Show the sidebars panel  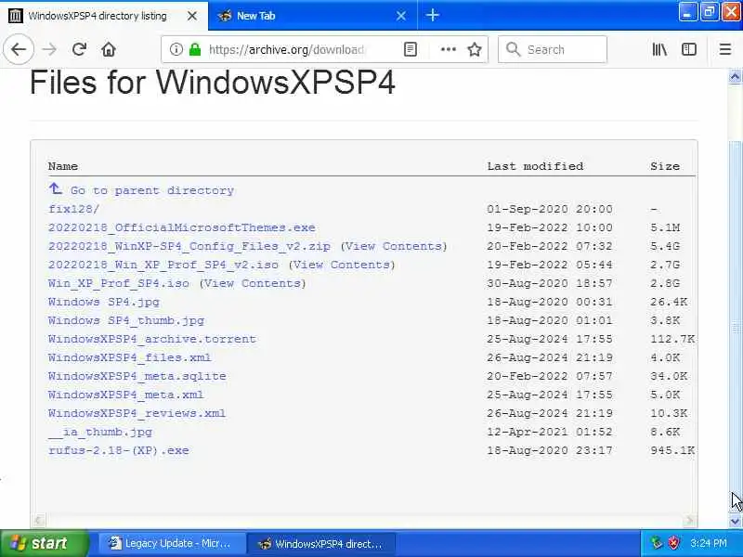click(x=689, y=49)
